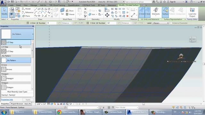
Task: Click the Exchange Apps X icon
Action: [x=186, y=2]
